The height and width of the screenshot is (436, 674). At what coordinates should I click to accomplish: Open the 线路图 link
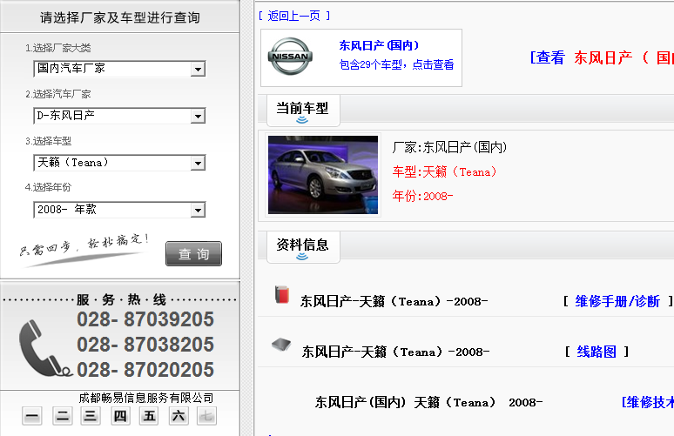pyautogui.click(x=596, y=352)
